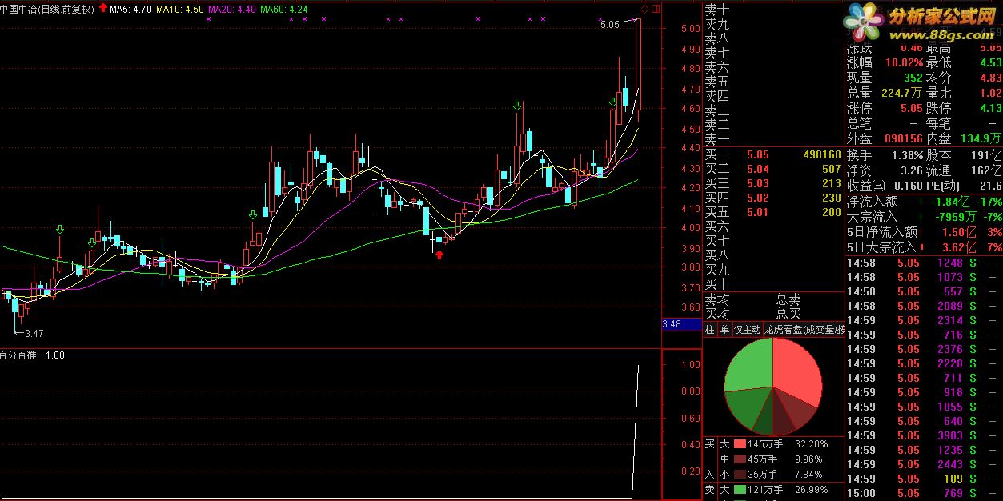Select the trade row with volume 1248
This screenshot has width=1003, height=501.
925,263
